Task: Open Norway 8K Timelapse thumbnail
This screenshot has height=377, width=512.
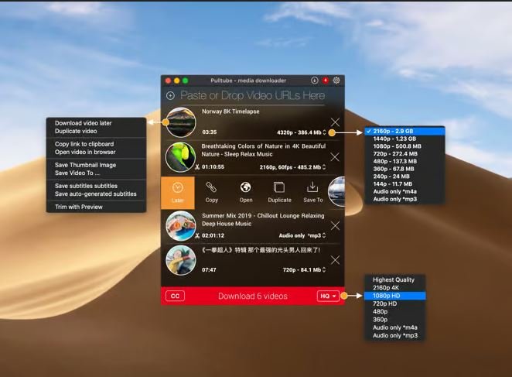Action: (x=181, y=122)
